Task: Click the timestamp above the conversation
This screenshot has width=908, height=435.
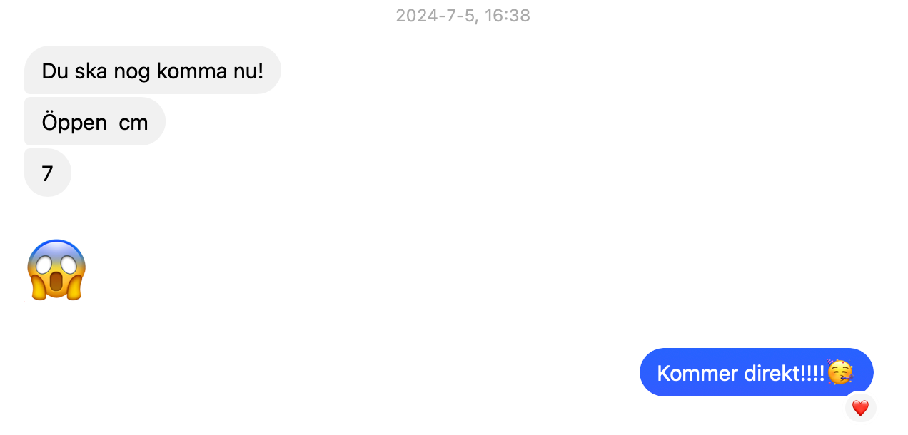Action: 463,16
